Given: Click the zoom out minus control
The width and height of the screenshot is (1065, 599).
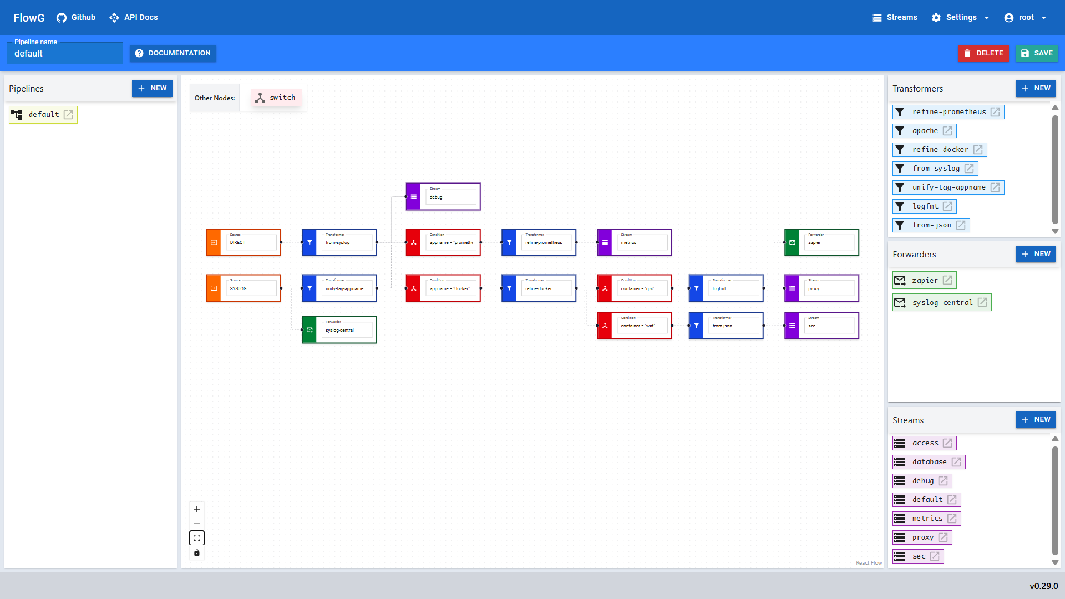Looking at the screenshot, I should [197, 524].
